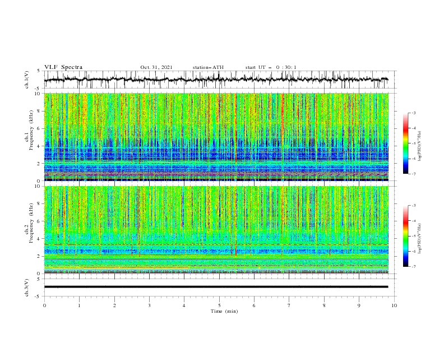Screen dimensions: 444x343
Task: Click inside the ch.2 spectrogram panel
Action: (x=216, y=230)
